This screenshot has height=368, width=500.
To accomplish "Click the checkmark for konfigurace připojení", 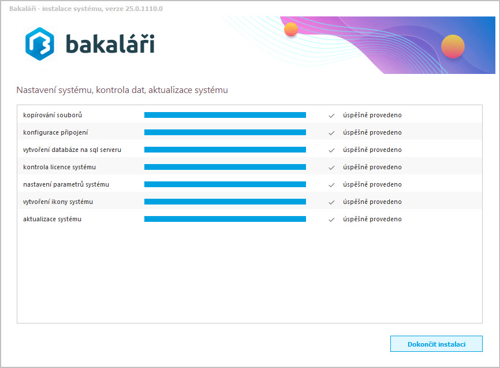I will tap(331, 133).
